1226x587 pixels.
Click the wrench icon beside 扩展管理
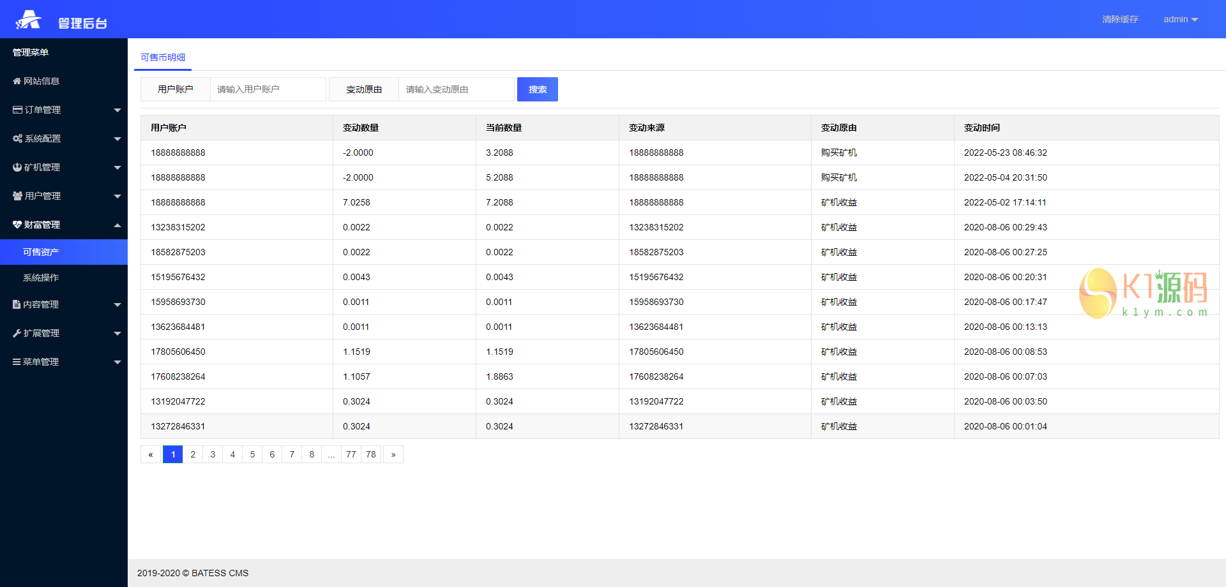(17, 333)
